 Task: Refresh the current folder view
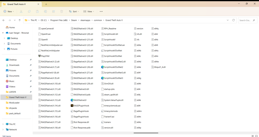pos(233,20)
